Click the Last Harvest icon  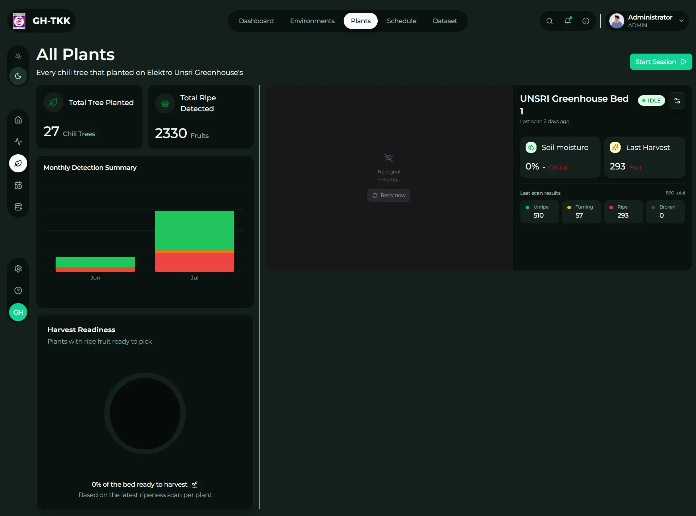615,147
